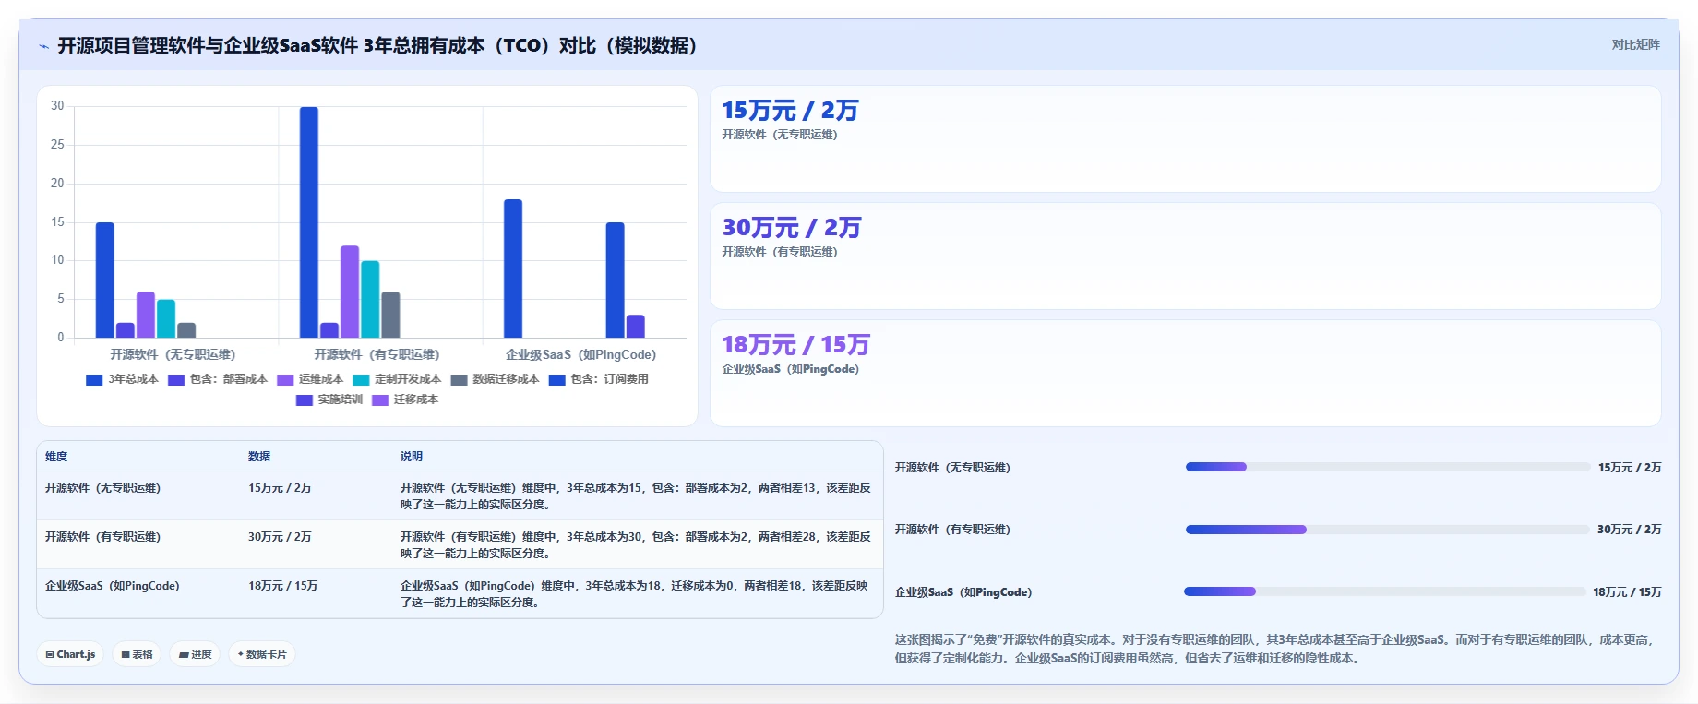This screenshot has height=704, width=1698.
Task: Click the Chart.js chip
Action: tap(70, 654)
